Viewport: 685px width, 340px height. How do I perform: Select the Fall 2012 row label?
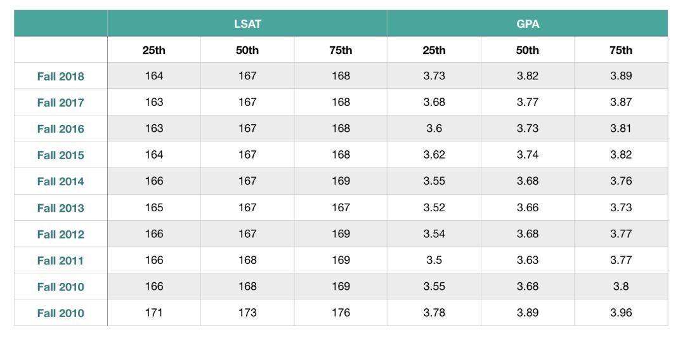tap(60, 234)
